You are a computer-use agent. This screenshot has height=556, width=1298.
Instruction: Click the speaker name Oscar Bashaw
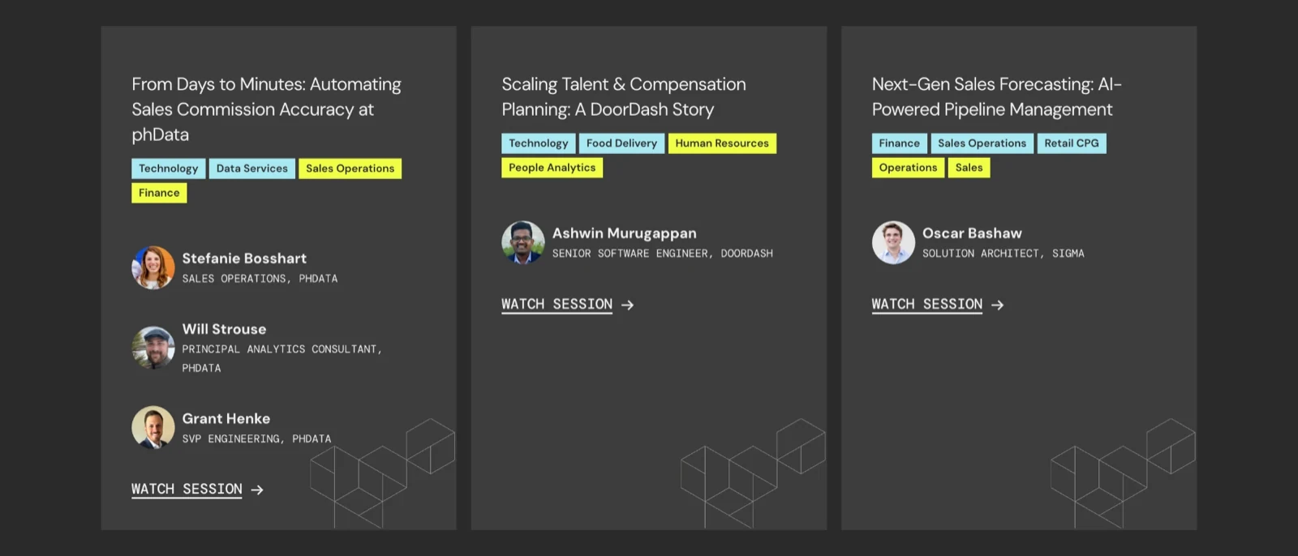(972, 233)
